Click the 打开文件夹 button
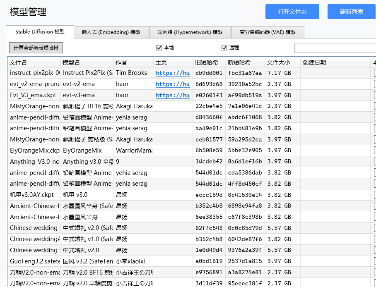376x287 pixels. (292, 12)
